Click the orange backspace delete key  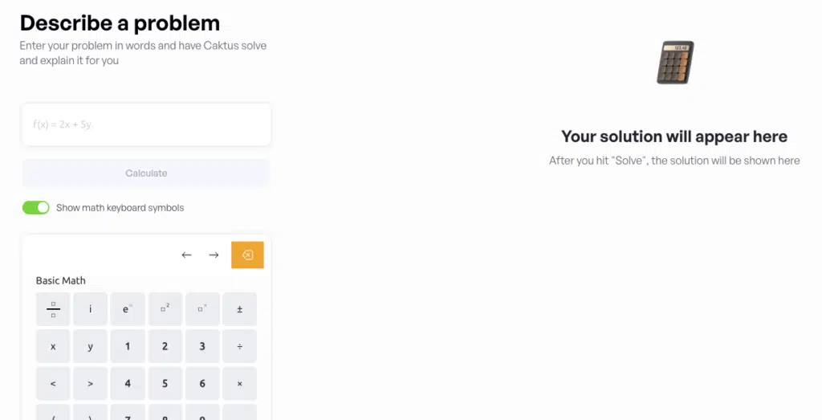[247, 255]
